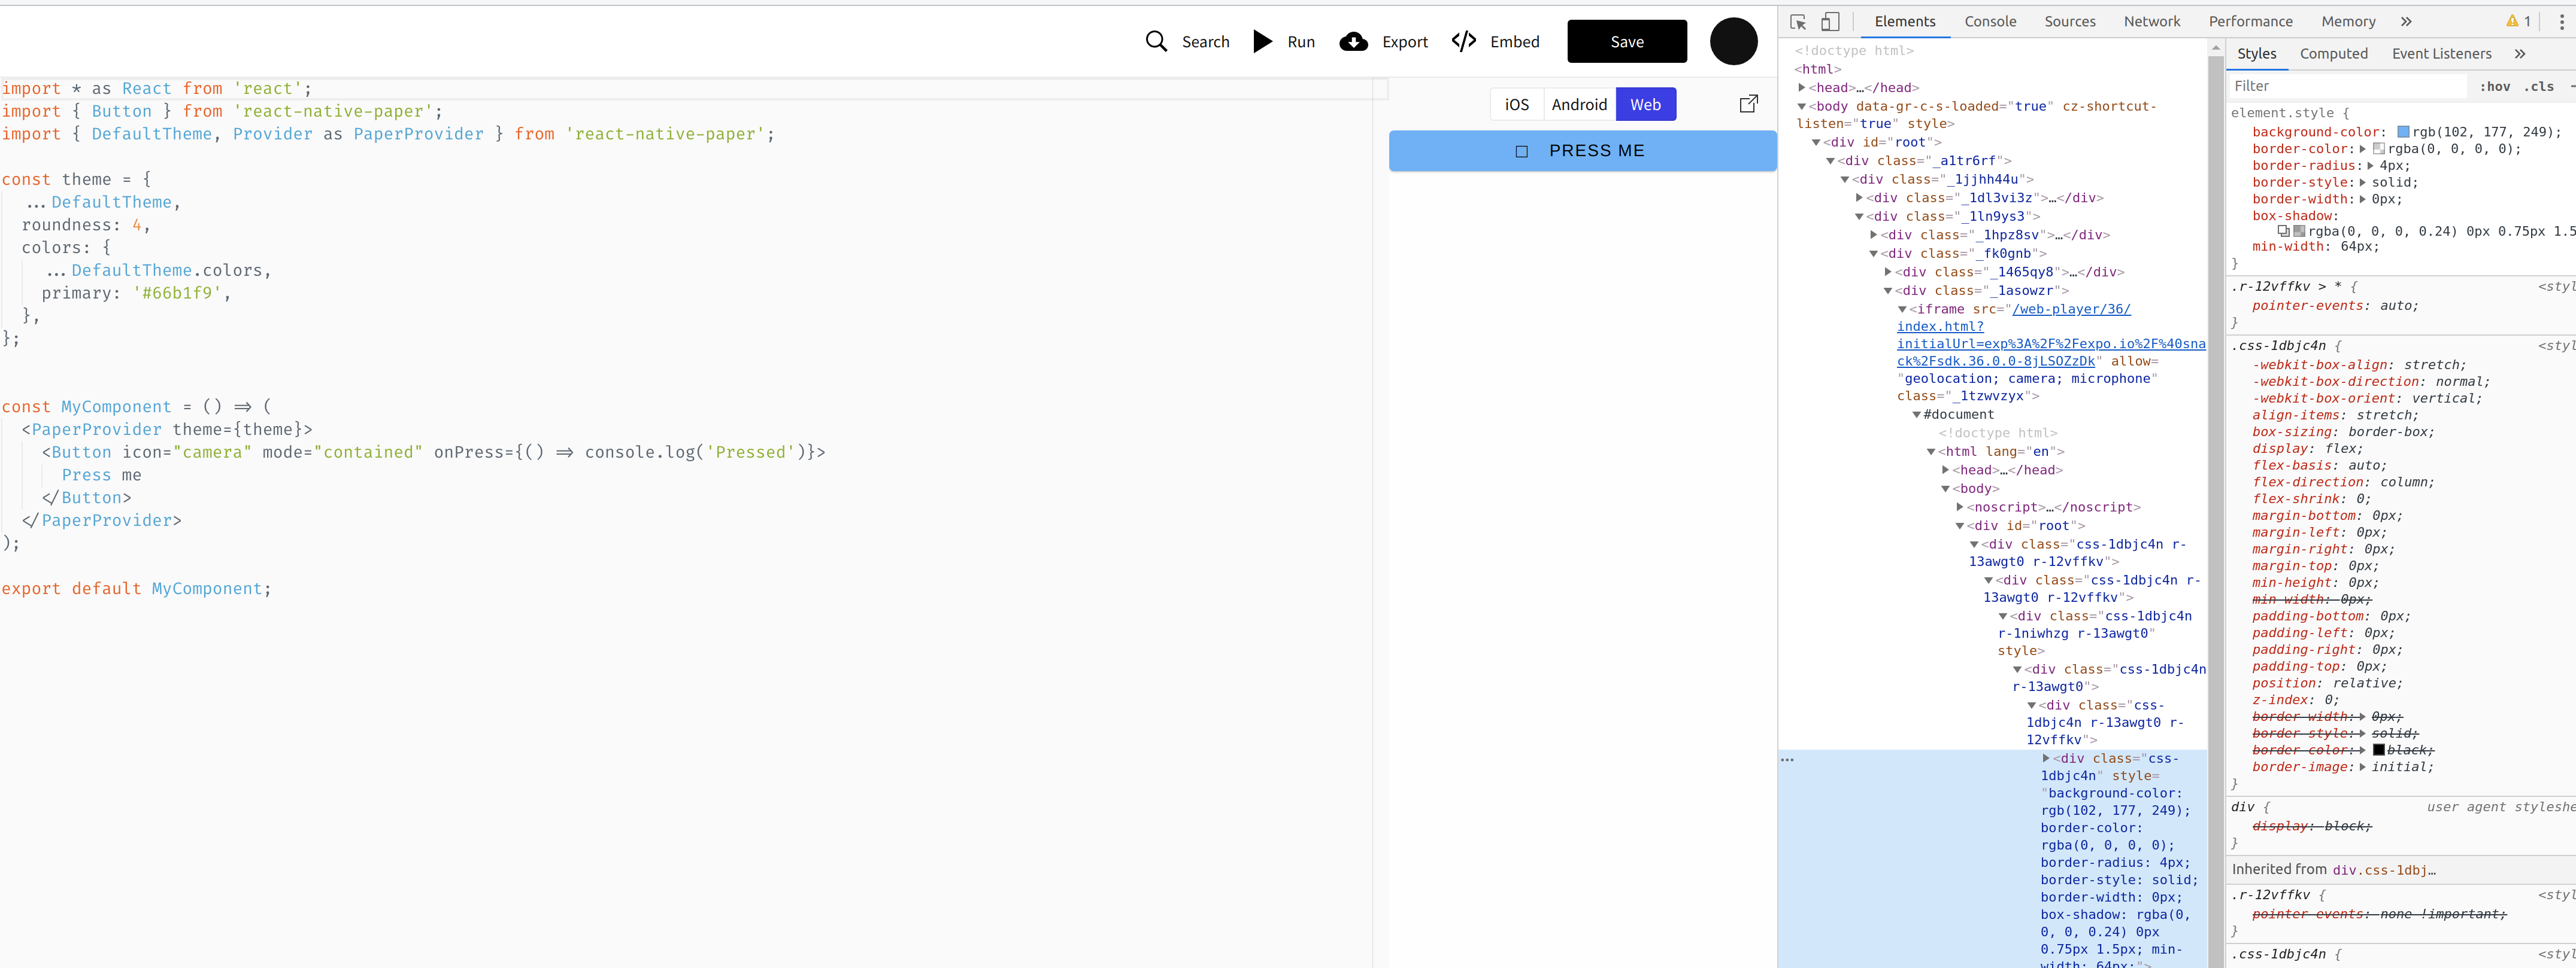The image size is (2576, 968).
Task: Open the Computed styles tab
Action: click(x=2334, y=53)
